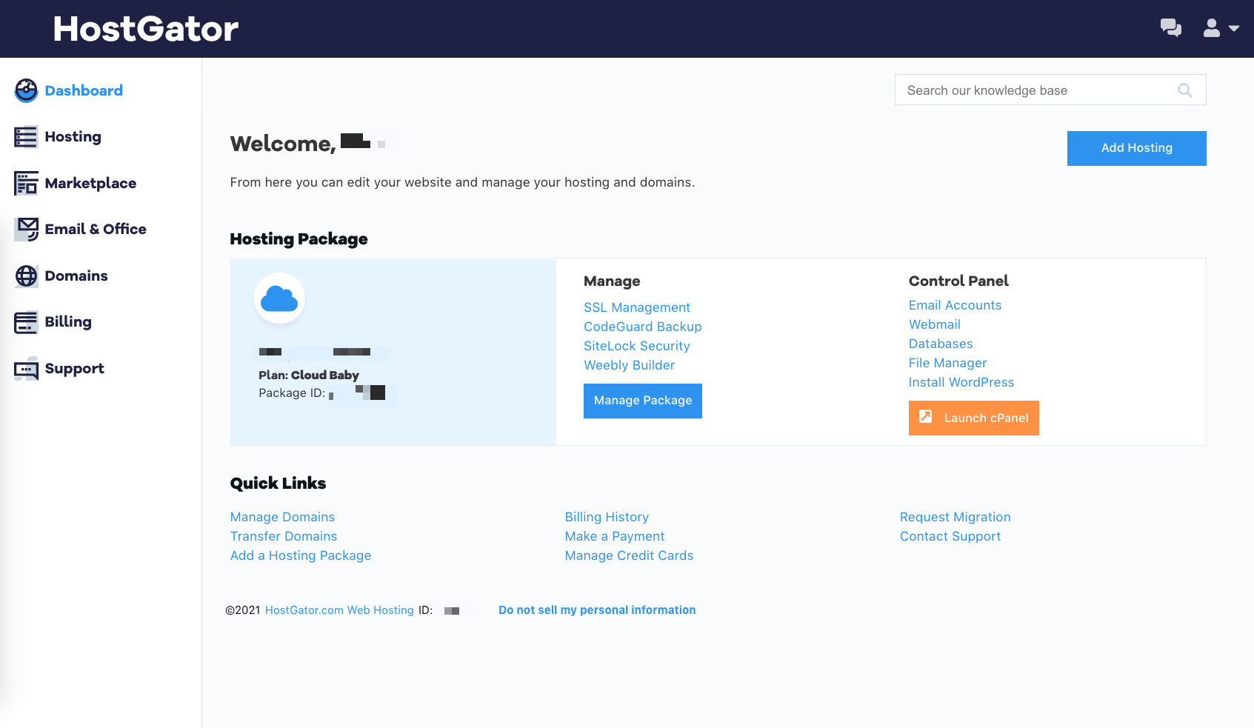Open Databases link
Image resolution: width=1254 pixels, height=728 pixels.
point(941,344)
